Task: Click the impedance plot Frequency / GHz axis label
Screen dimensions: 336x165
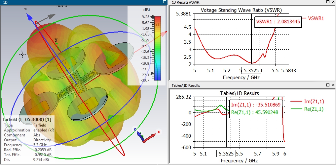Action: pyautogui.click(x=239, y=160)
